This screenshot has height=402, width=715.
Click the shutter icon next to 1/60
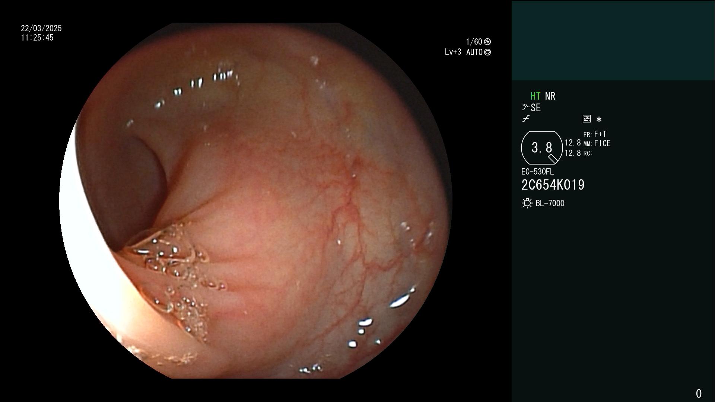tap(487, 42)
